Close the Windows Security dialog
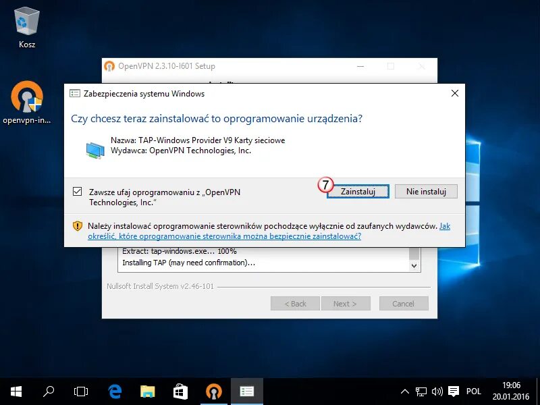The height and width of the screenshot is (405, 540). click(x=455, y=93)
